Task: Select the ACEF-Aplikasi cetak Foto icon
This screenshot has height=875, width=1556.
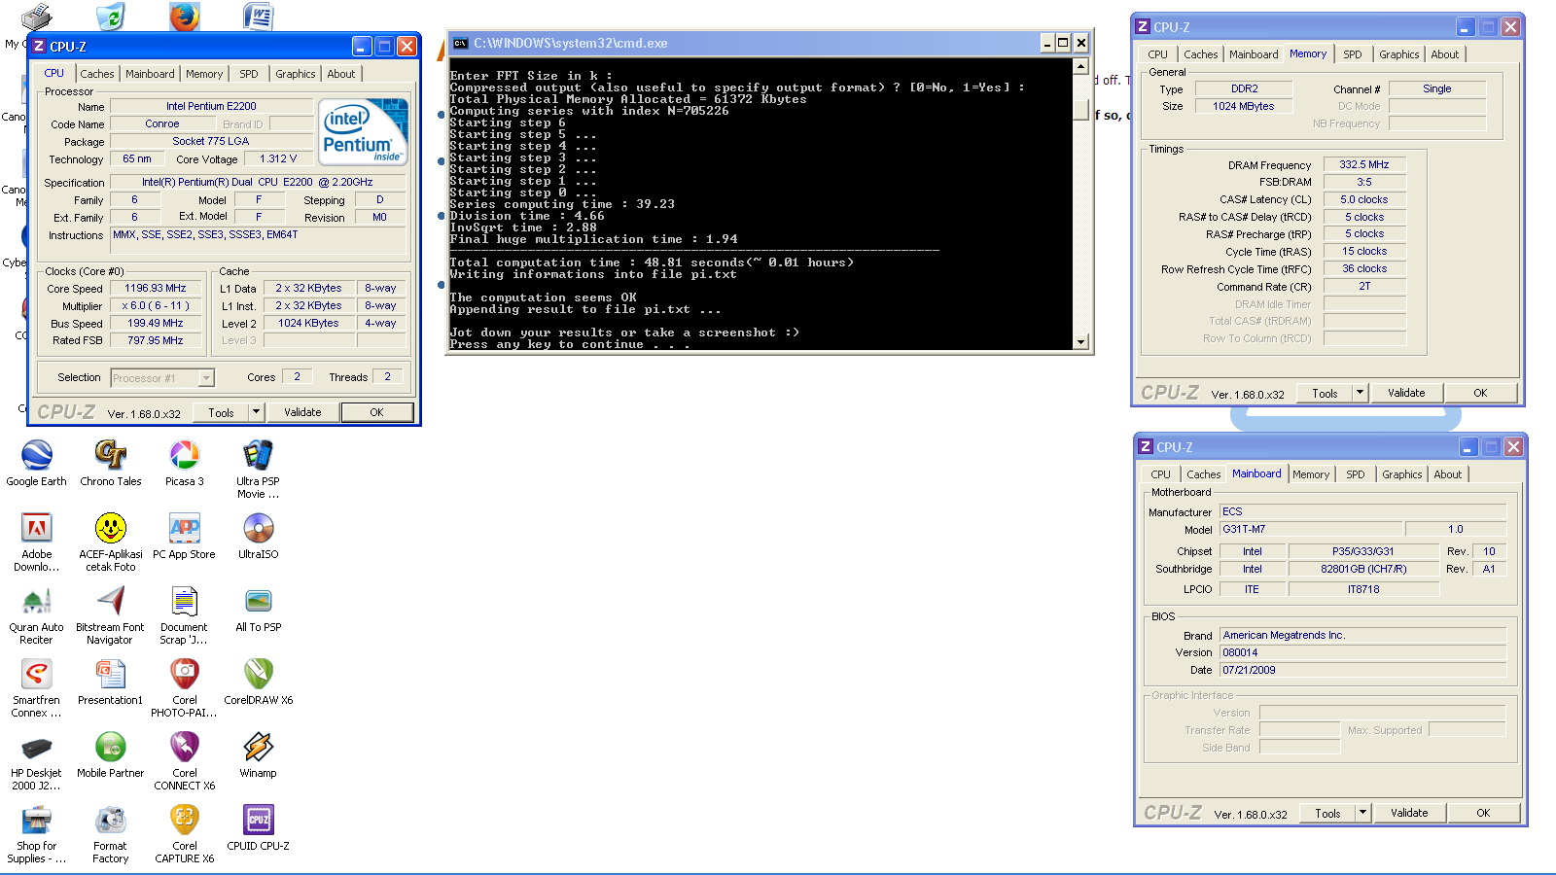Action: point(111,528)
